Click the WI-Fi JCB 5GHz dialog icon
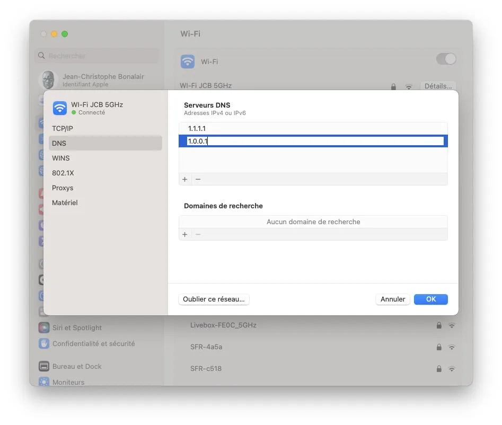Screen dimensions: 502x425 click(60, 108)
